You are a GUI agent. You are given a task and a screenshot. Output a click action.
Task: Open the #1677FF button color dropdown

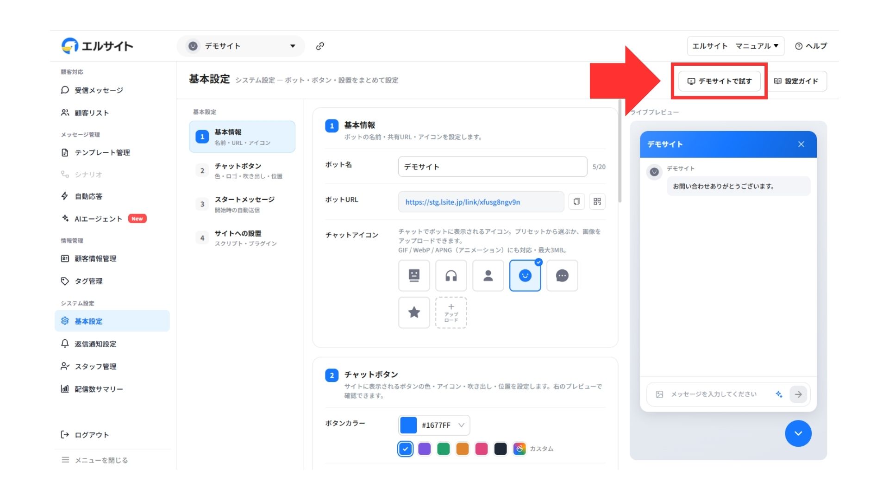[434, 425]
